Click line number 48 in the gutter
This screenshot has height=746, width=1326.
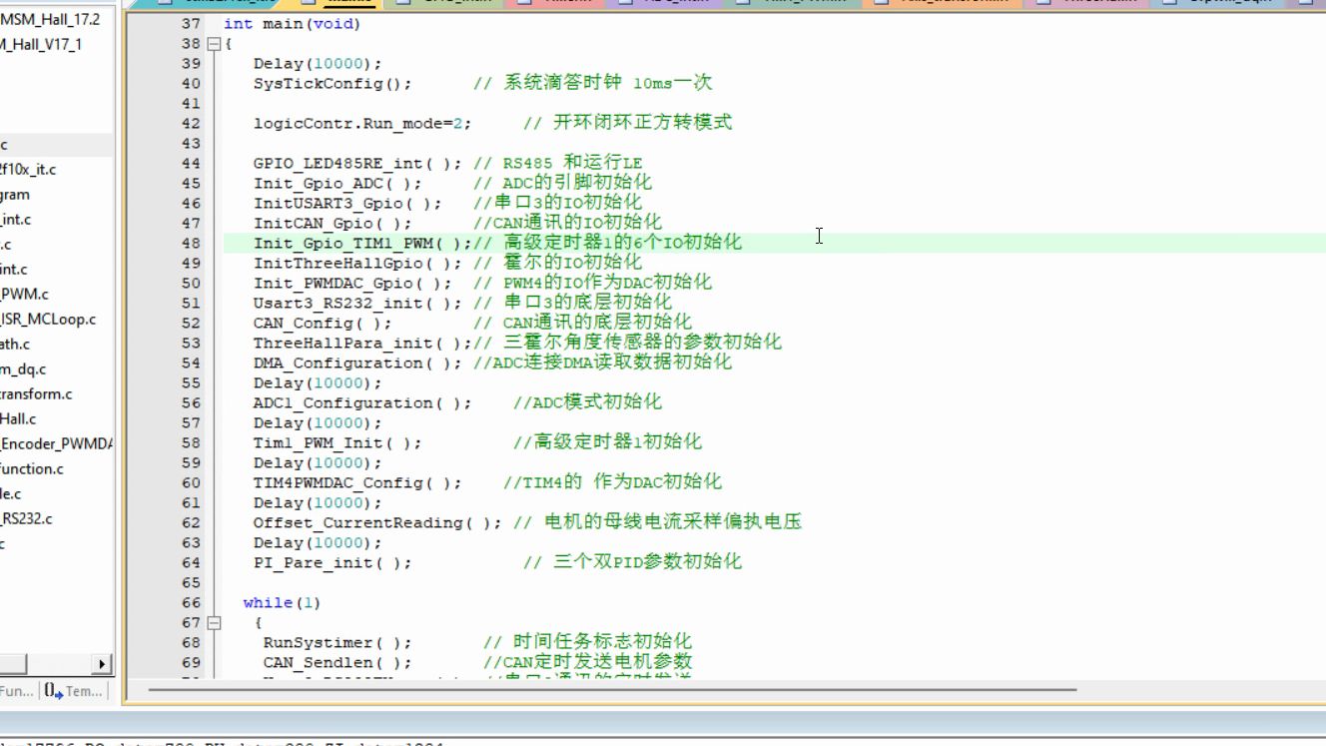click(x=191, y=244)
